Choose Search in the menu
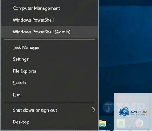The width and height of the screenshot is (152, 131). pos(50,83)
